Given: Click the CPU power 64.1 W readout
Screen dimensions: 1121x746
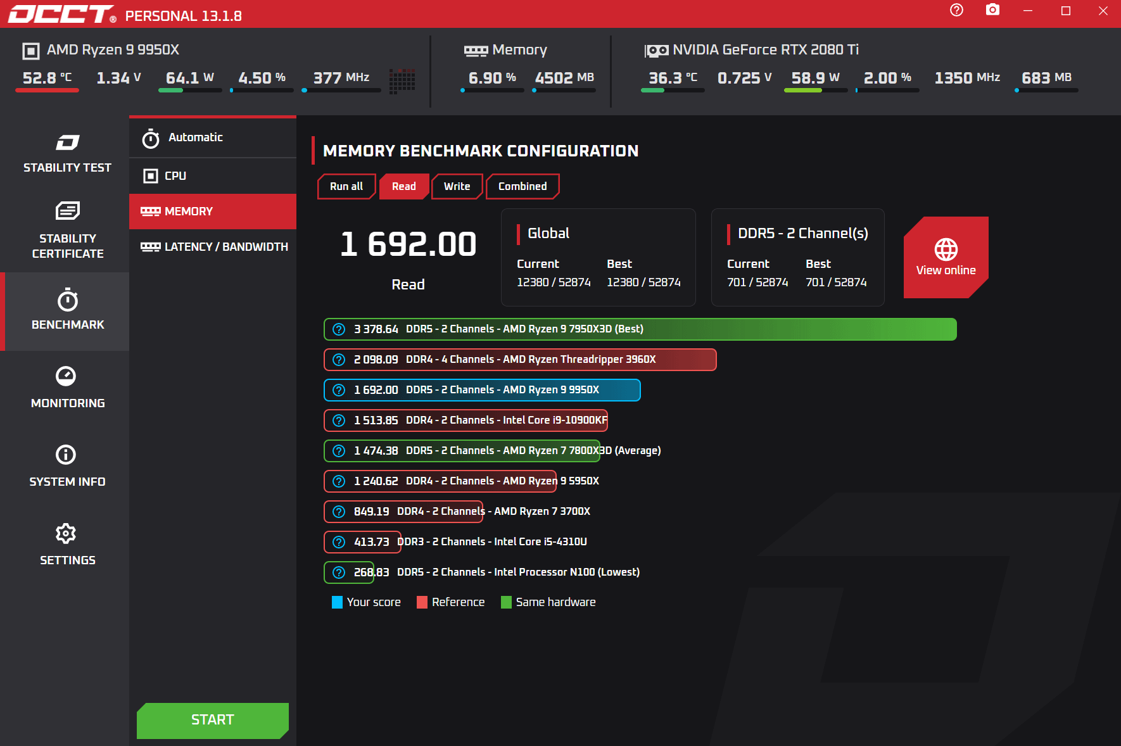Looking at the screenshot, I should click(x=189, y=78).
